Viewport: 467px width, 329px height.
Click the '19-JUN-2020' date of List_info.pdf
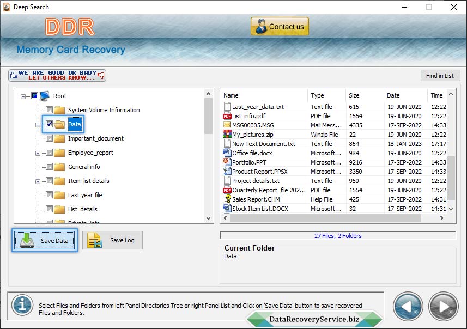point(404,116)
